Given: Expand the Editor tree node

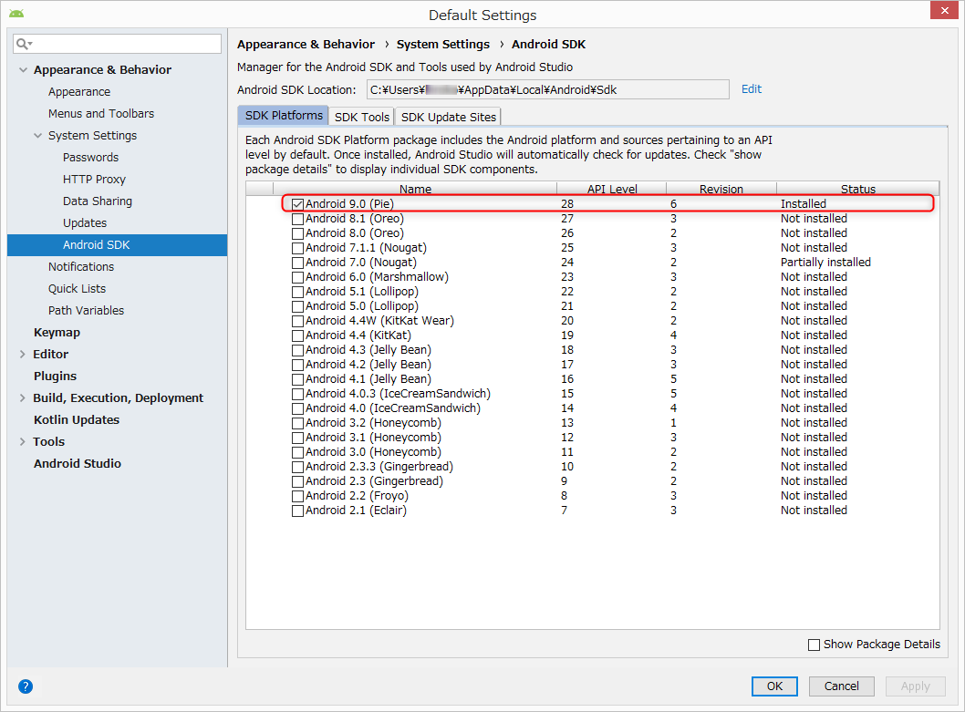Looking at the screenshot, I should pos(23,354).
